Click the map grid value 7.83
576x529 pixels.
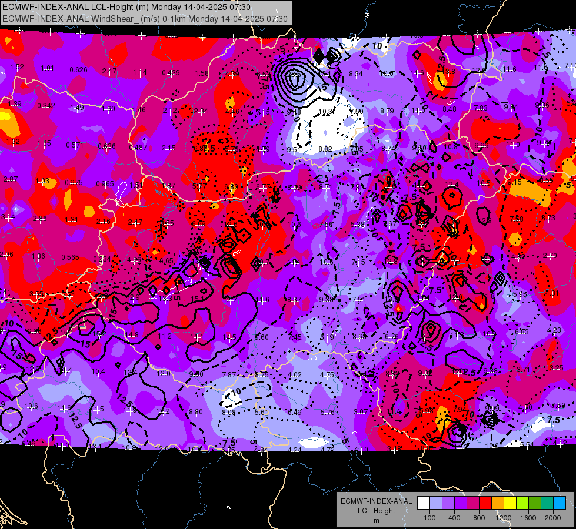481,108
